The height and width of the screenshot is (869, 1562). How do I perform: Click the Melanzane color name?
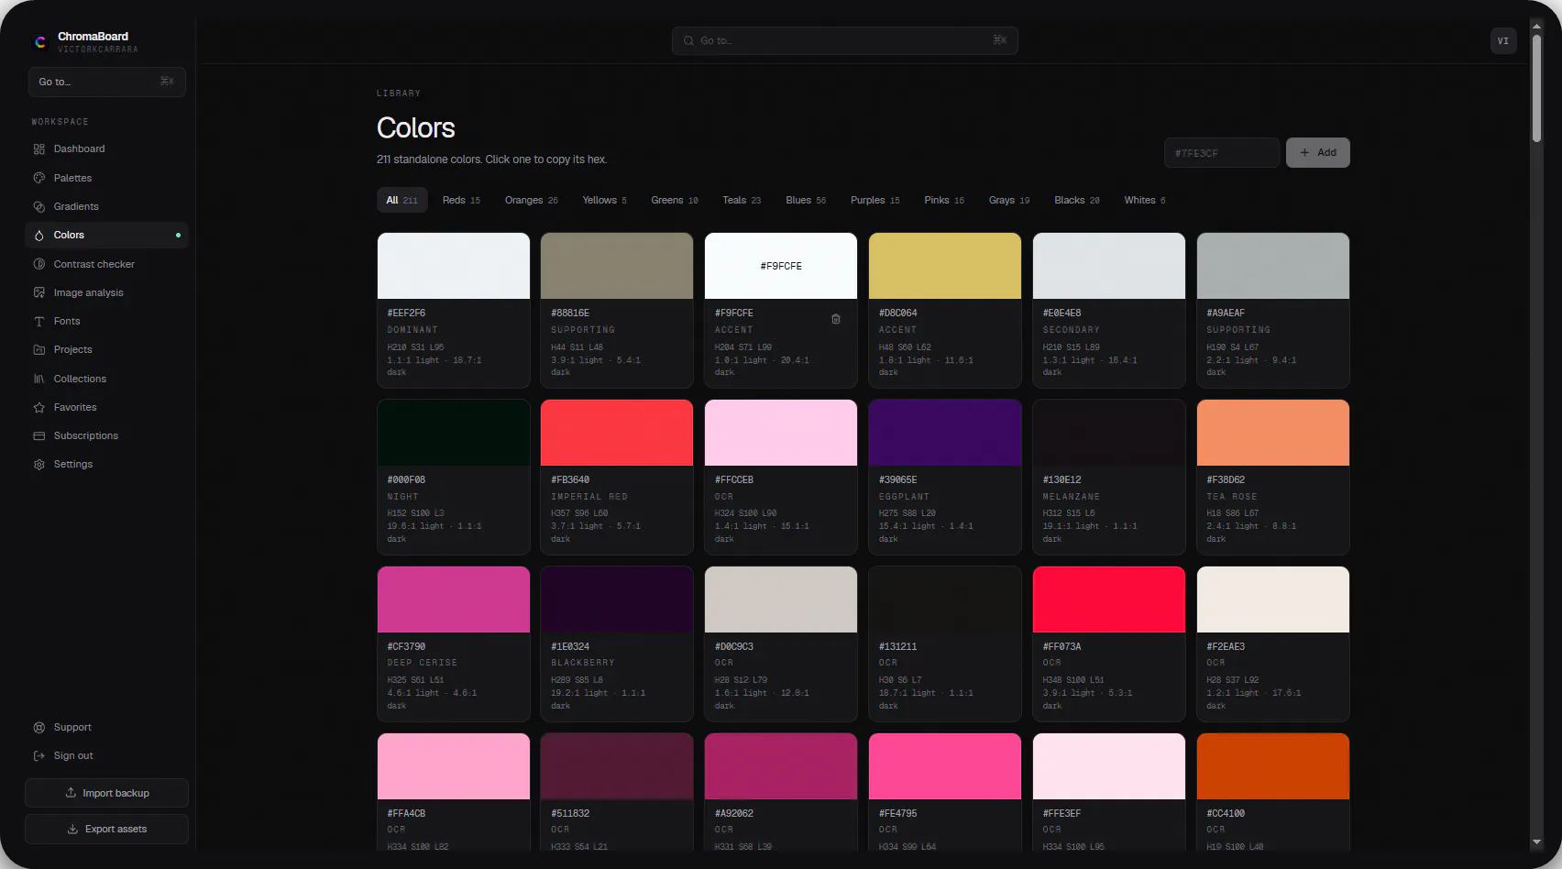(x=1071, y=496)
